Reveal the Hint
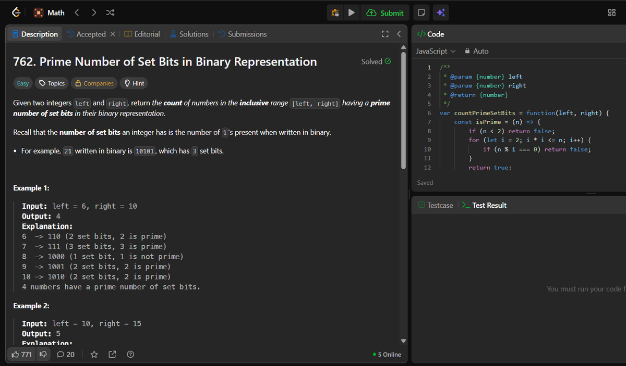This screenshot has height=366, width=626. pos(134,83)
